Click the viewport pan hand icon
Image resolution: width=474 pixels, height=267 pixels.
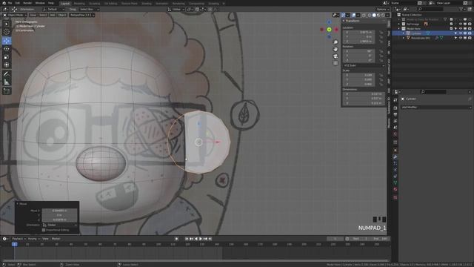point(336,49)
